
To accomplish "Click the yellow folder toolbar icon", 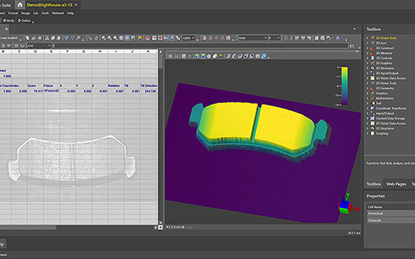I will (140, 38).
